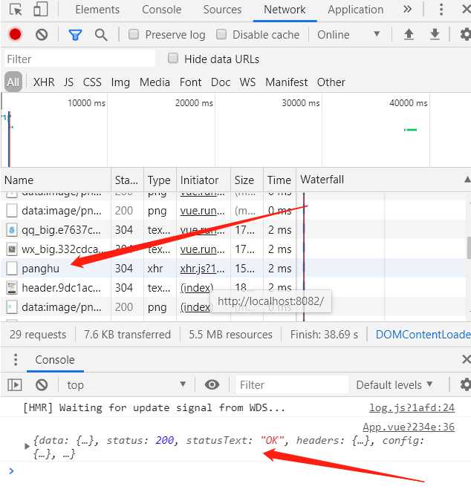Screen dimensions: 471x492
Task: Activate the inspect element picker icon
Action: coord(16,10)
